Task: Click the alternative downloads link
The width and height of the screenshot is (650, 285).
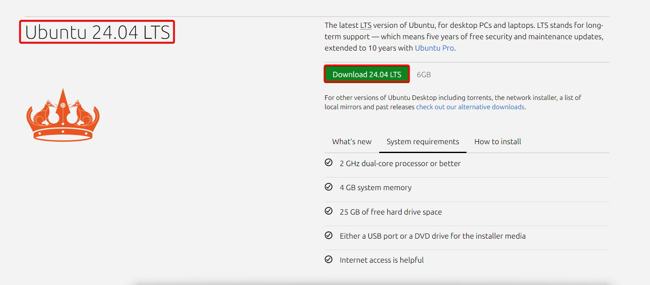Action: pyautogui.click(x=469, y=107)
